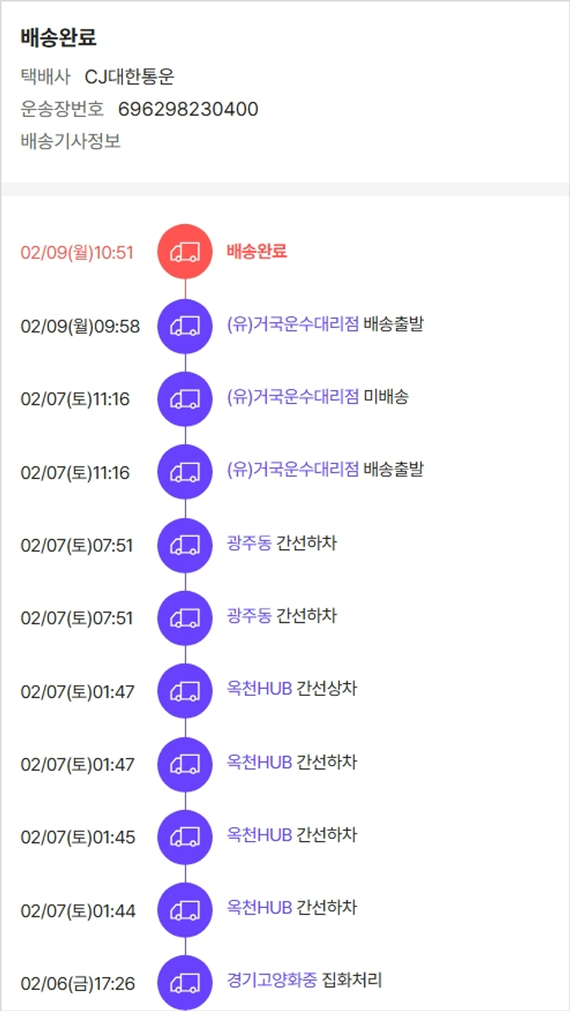Open the 경기고양화중 location link
Viewport: 570px width, 1011px height.
coord(271,981)
